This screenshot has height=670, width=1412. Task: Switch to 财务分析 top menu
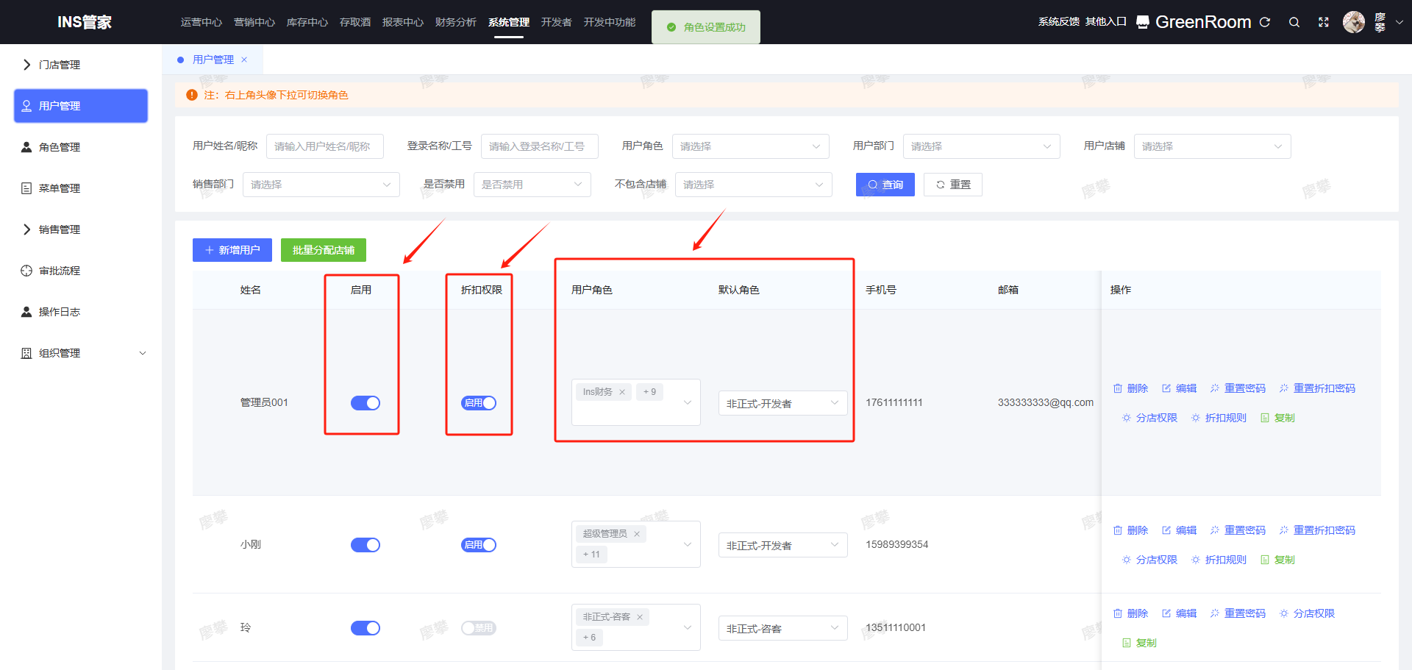pos(456,22)
